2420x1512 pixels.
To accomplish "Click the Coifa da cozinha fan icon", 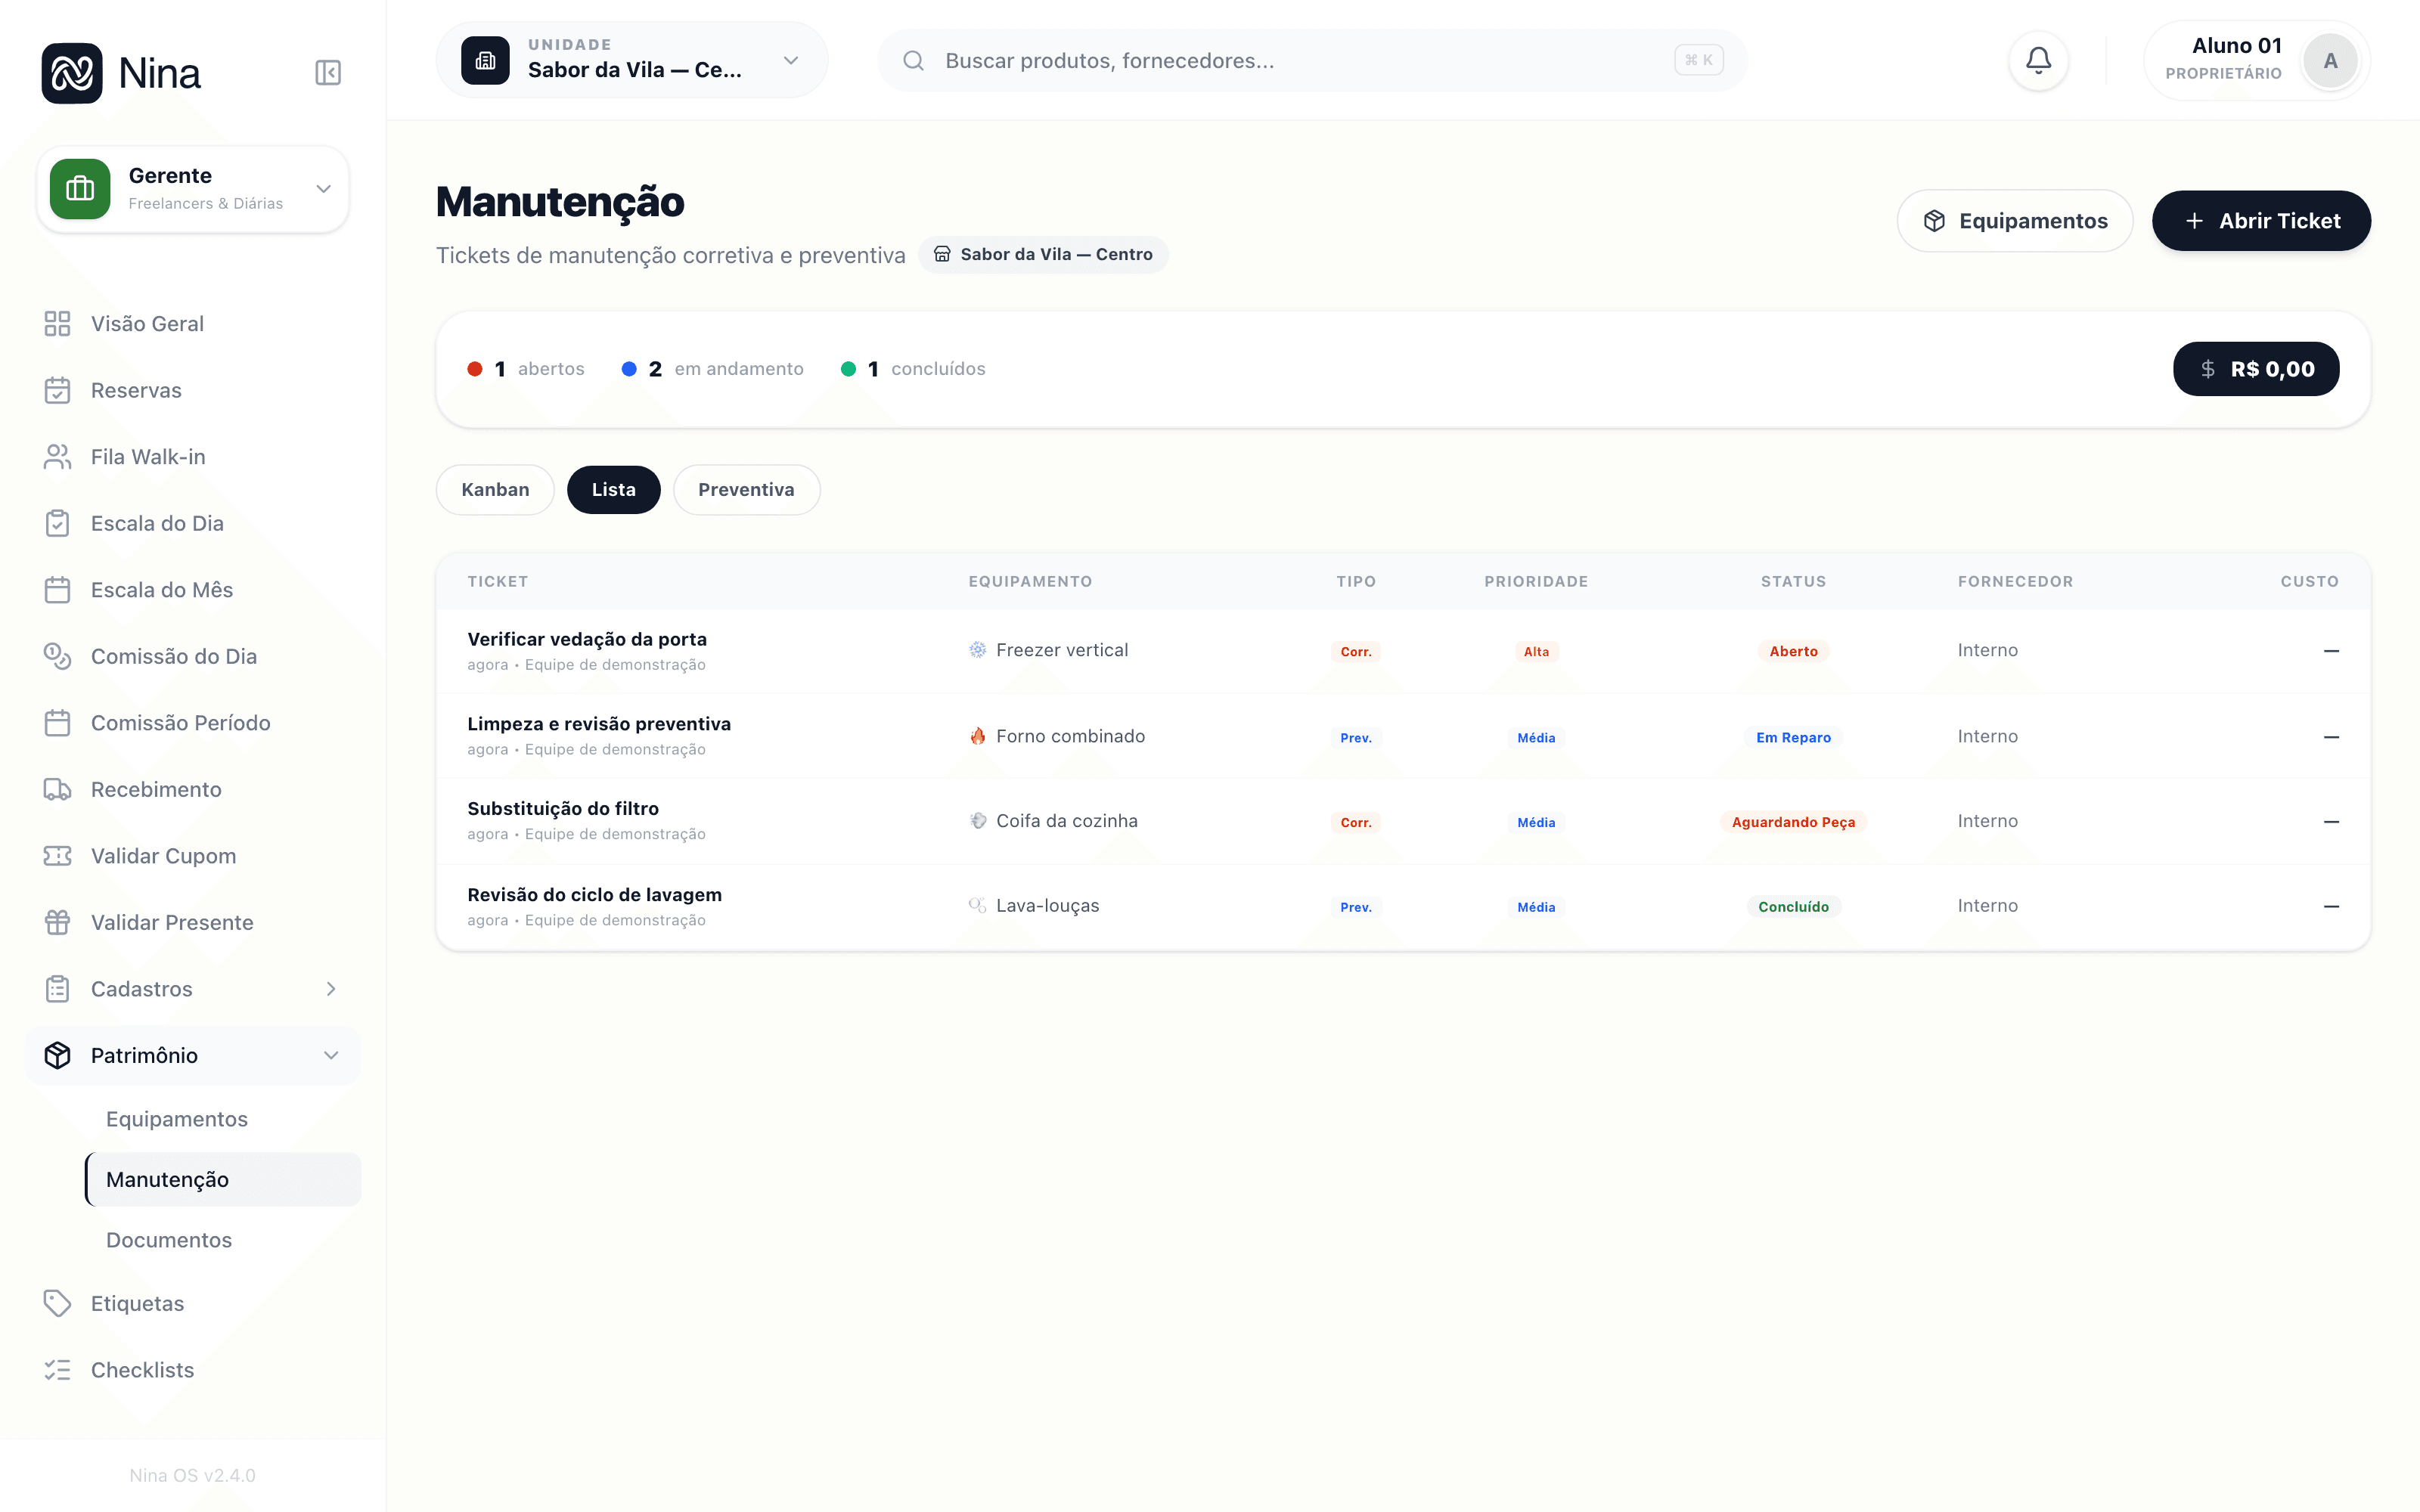I will (977, 821).
